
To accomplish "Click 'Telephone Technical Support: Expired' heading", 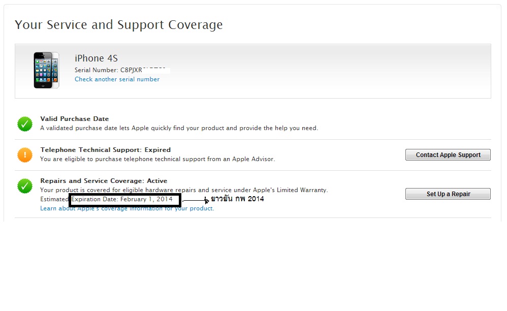I will [105, 150].
